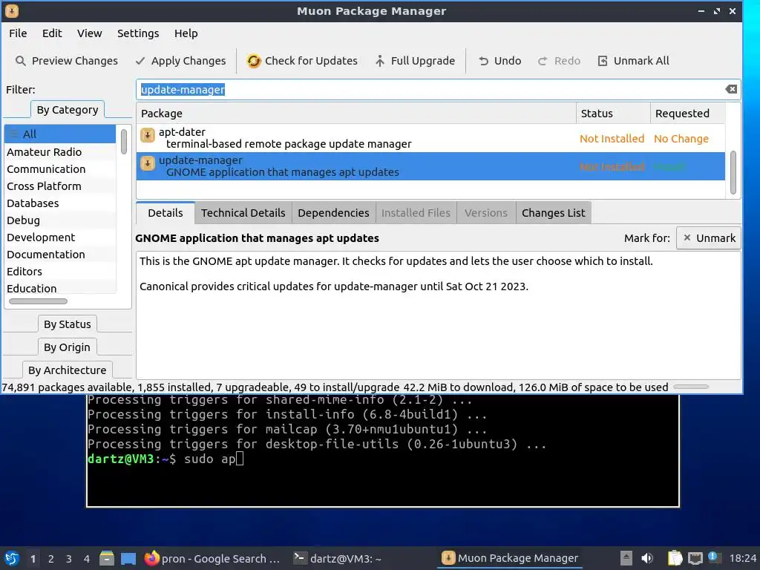Click the terminal window command prompt
Image resolution: width=760 pixels, height=570 pixels.
165,459
